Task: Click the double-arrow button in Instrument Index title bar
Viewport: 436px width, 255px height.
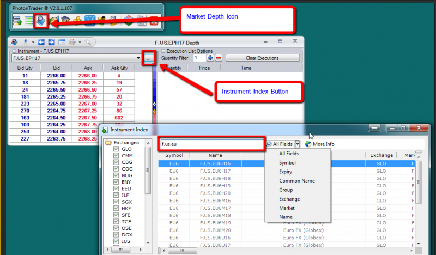Action: [374, 128]
